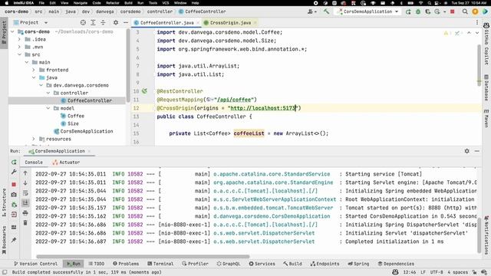Rerun CorsDemoApplication from top toolbar
The width and height of the screenshot is (491, 276).
pos(408,11)
